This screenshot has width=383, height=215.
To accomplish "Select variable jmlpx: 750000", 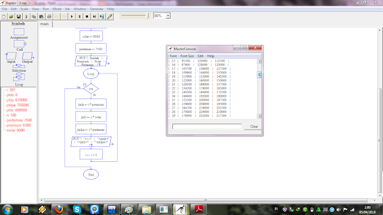I will 17,105.
